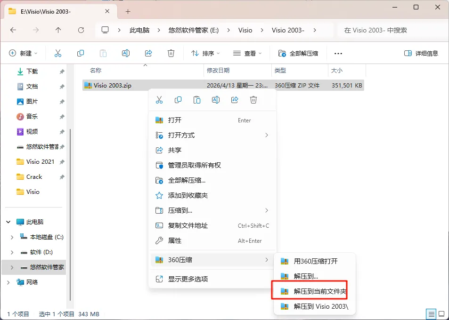Open the more options ellipsis menu
Screen dimensions: 449x320
point(338,54)
